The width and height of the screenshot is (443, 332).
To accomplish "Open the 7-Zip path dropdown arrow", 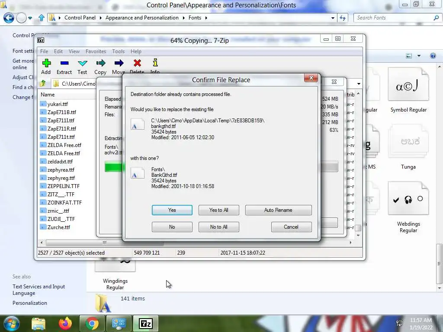I will [359, 83].
